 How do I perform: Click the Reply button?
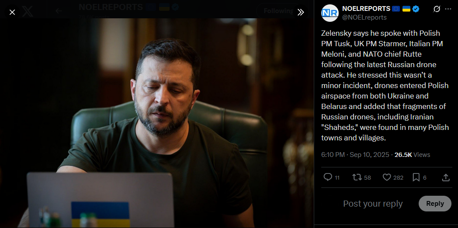pyautogui.click(x=435, y=204)
